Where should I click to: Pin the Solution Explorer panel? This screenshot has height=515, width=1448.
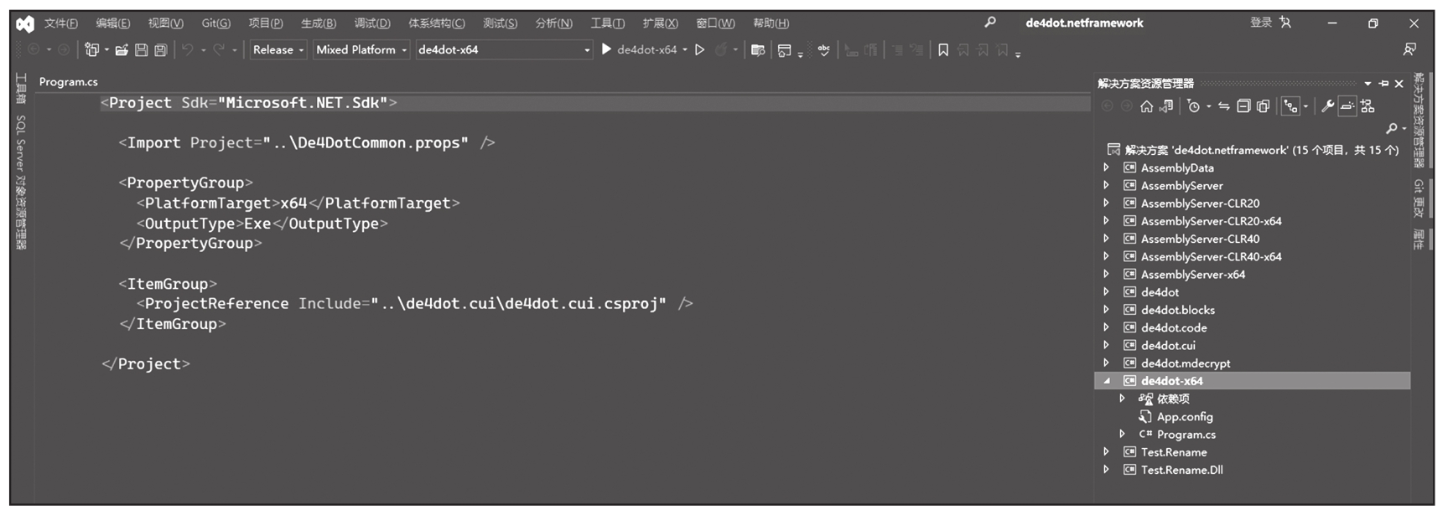pos(1383,84)
